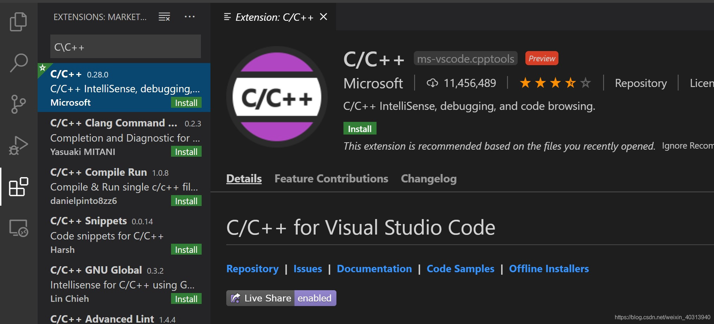Clear extensions search results icon

(164, 17)
